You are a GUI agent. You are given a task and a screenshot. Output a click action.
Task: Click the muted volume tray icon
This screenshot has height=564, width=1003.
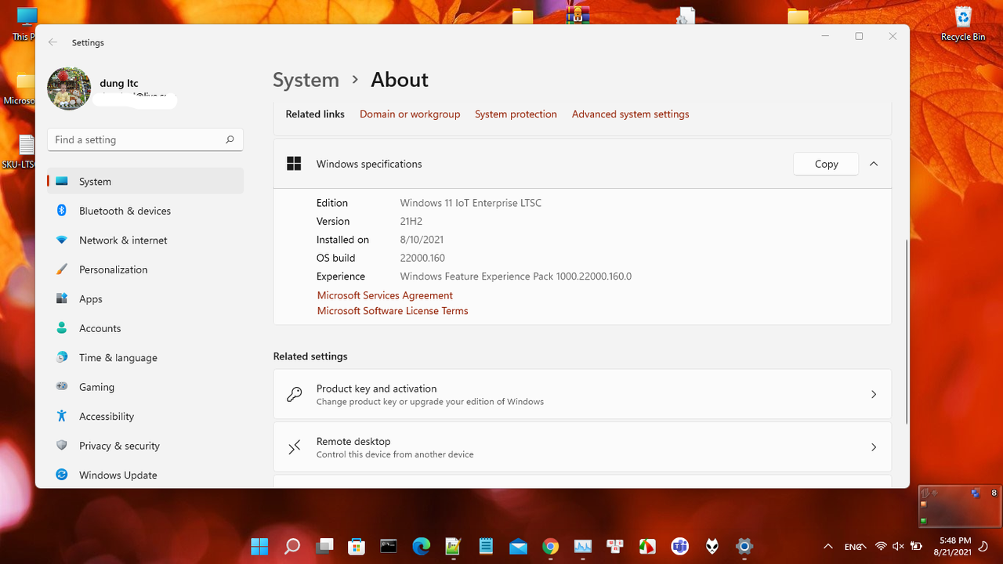tap(898, 546)
